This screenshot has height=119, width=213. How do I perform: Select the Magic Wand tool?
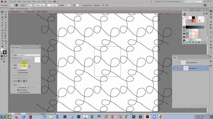pos(2,15)
